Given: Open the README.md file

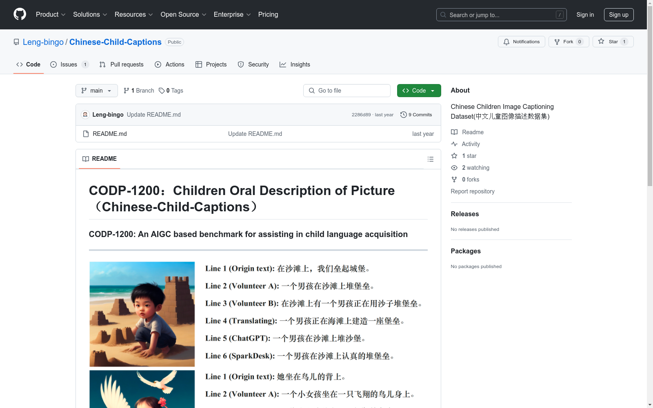Looking at the screenshot, I should point(110,134).
